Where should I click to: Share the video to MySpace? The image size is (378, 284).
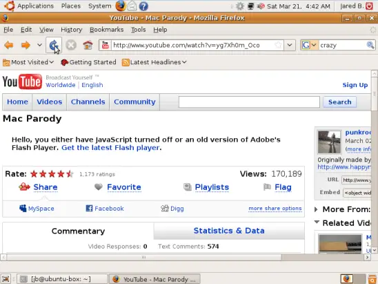pyautogui.click(x=37, y=209)
